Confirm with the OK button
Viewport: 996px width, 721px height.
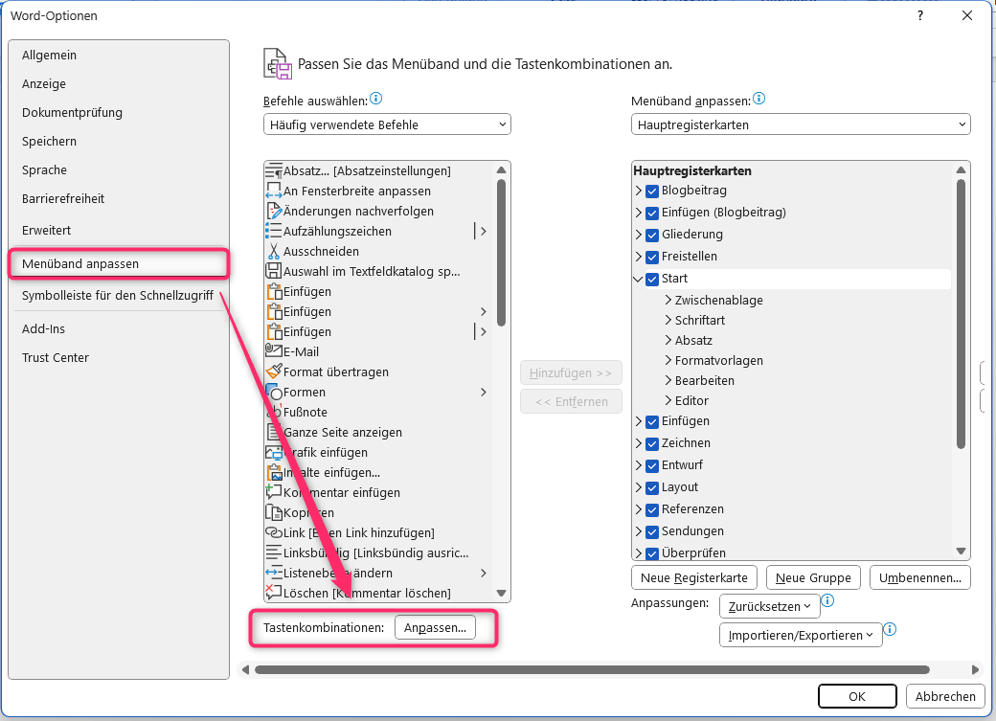pyautogui.click(x=857, y=696)
